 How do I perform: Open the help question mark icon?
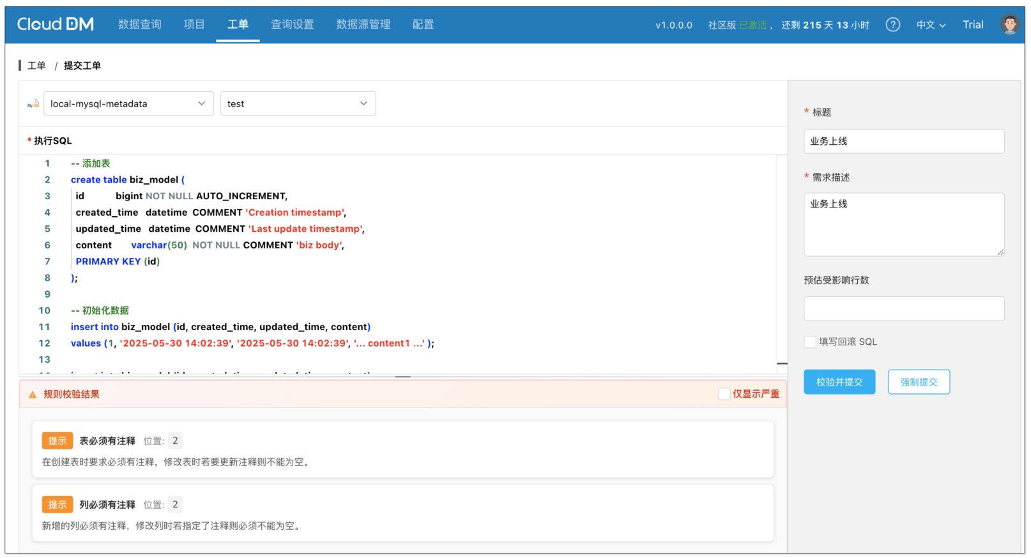coord(892,25)
